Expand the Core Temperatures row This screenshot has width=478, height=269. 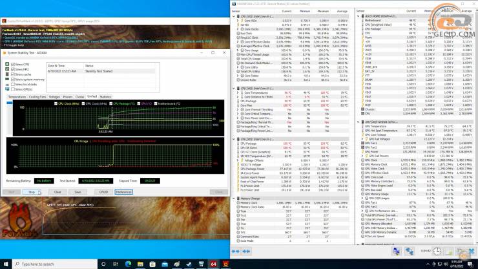point(238,92)
